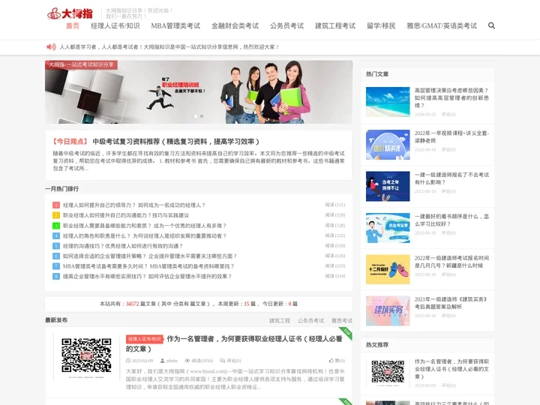
Task: Click QR code thumbnail in 热文推荐
Action: click(388, 372)
